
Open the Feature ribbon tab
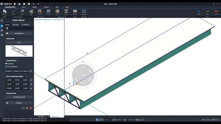(x=46, y=7)
